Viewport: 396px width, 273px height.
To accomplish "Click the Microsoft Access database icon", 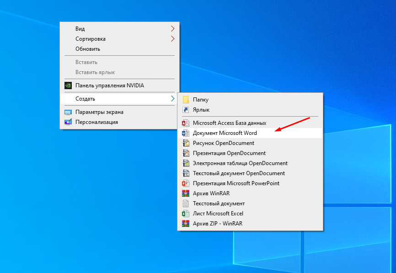I will (x=186, y=123).
